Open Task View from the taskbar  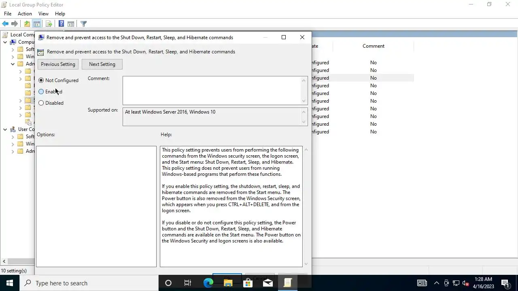(x=188, y=283)
